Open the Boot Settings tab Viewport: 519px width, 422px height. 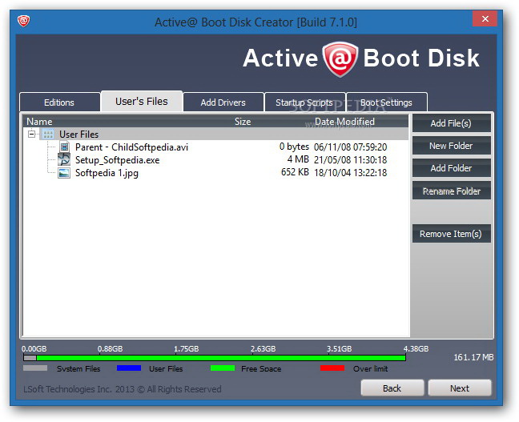coord(386,102)
